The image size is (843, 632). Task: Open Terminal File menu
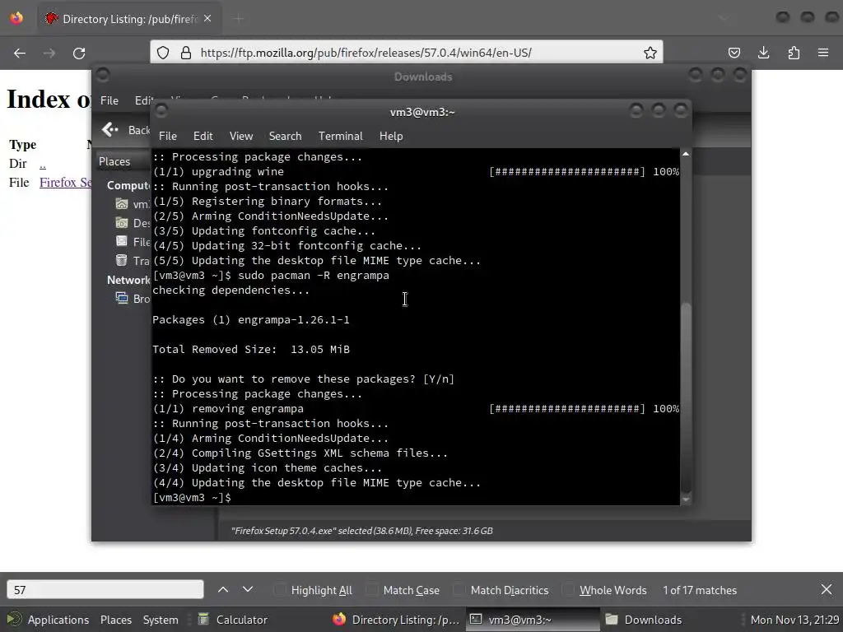click(x=168, y=136)
